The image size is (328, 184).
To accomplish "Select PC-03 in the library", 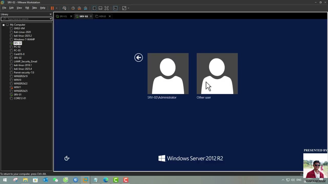I will pyautogui.click(x=17, y=50).
